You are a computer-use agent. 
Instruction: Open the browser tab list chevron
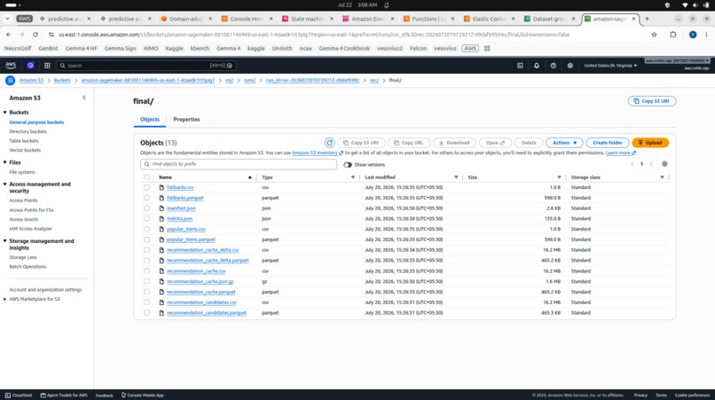(7, 19)
